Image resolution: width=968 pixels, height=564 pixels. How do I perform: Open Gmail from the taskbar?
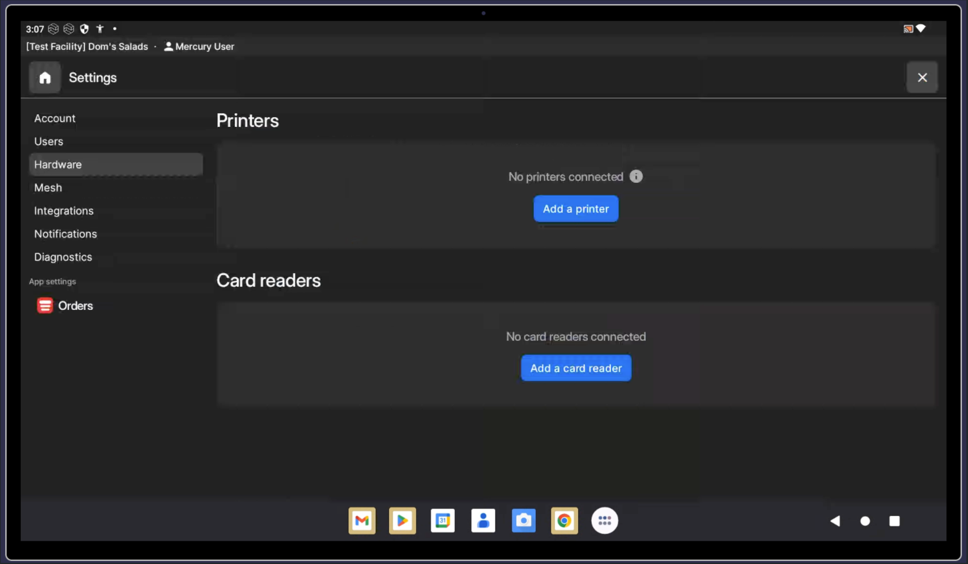click(362, 521)
